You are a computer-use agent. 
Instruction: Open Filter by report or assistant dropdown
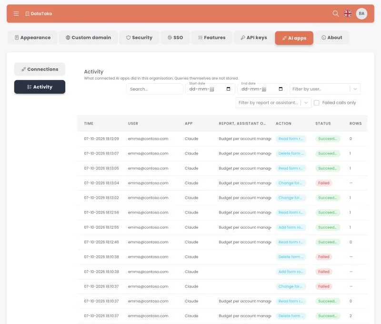tap(273, 102)
